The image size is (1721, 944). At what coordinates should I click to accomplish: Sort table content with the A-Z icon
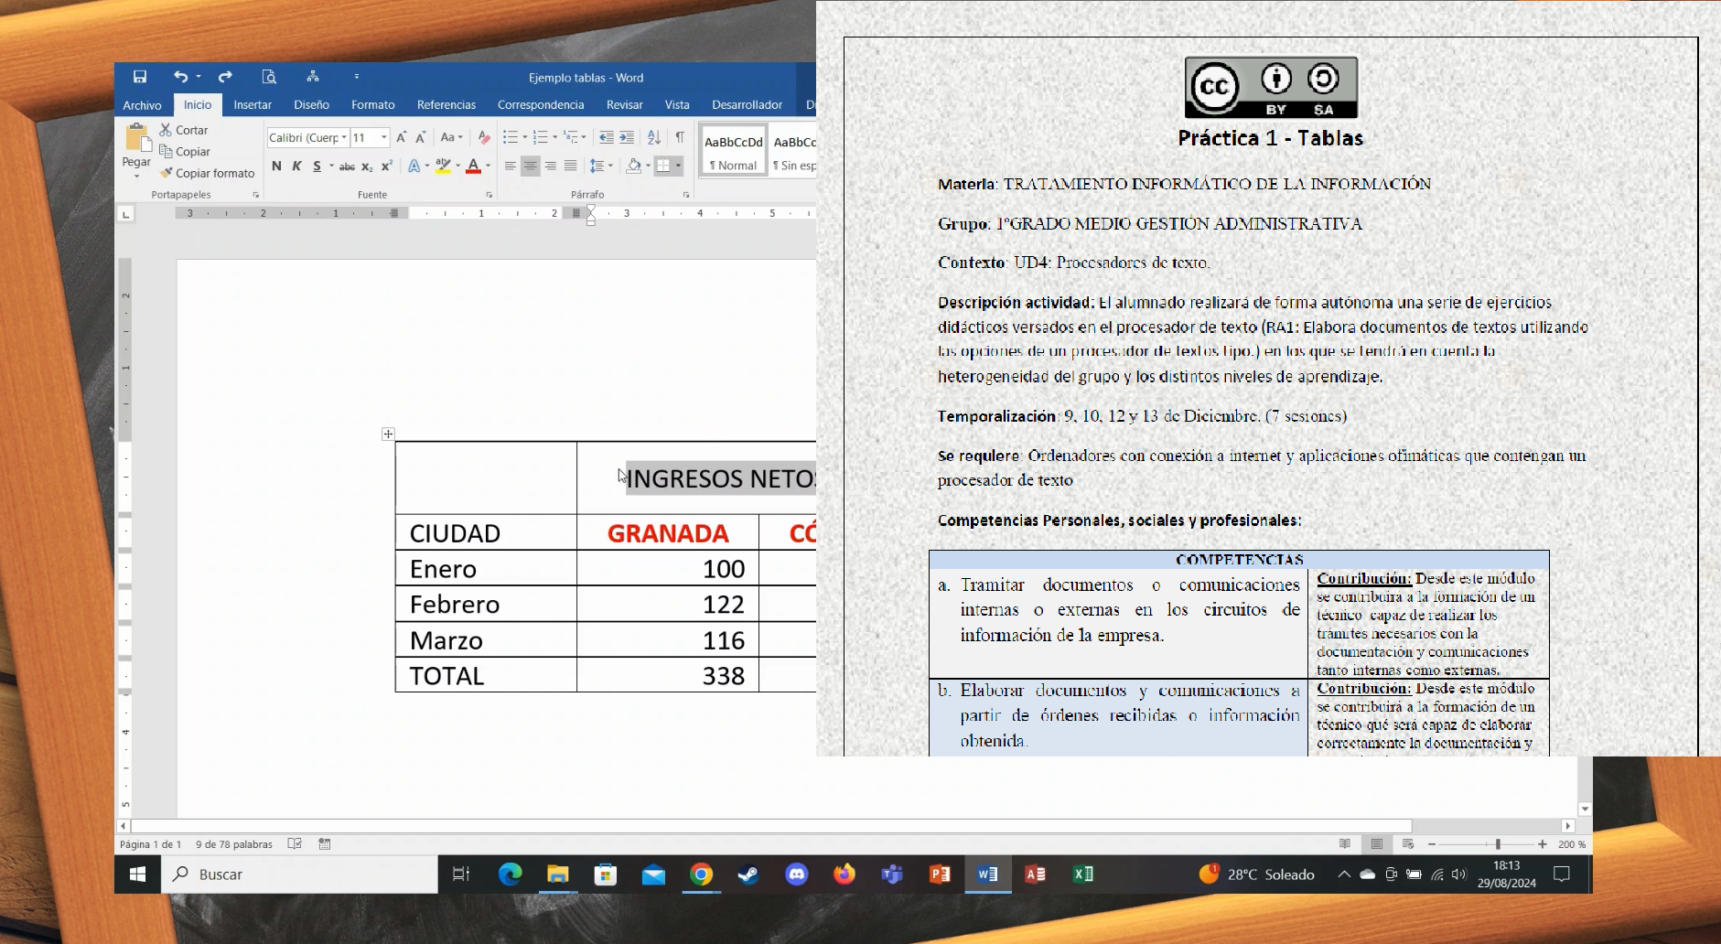coord(653,137)
